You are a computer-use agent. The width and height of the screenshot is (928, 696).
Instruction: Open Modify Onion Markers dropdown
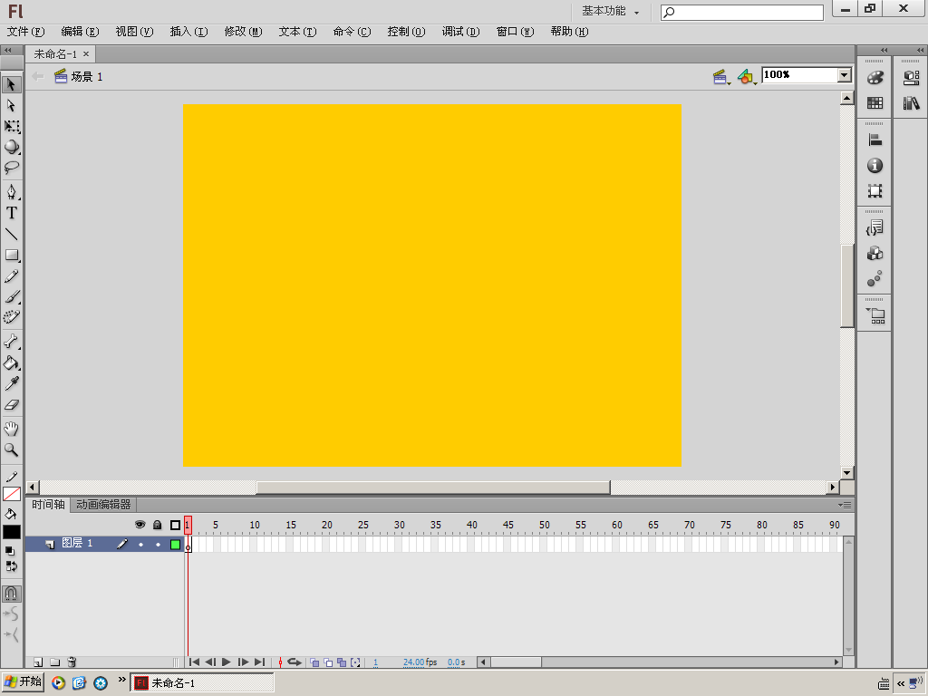[355, 662]
